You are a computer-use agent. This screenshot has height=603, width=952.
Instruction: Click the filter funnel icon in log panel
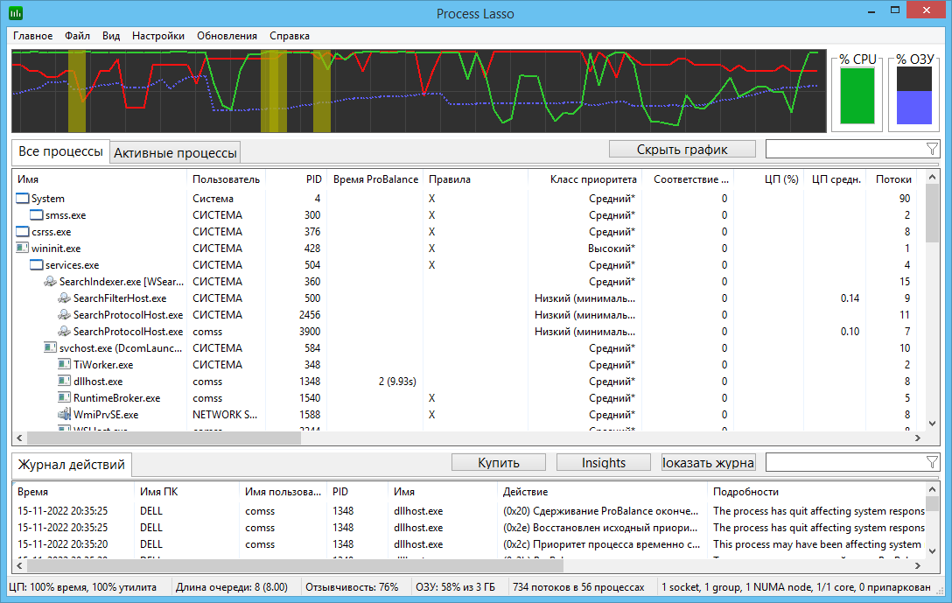(931, 462)
